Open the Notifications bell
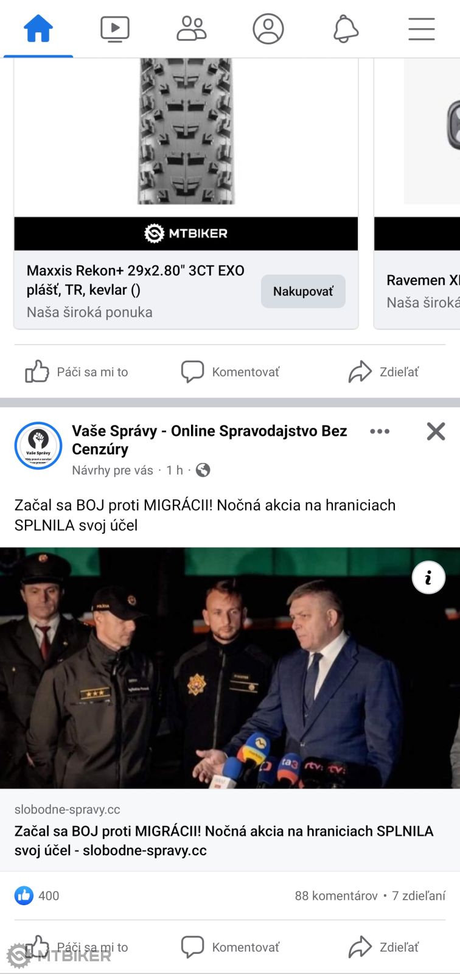460x974 pixels. pyautogui.click(x=346, y=29)
